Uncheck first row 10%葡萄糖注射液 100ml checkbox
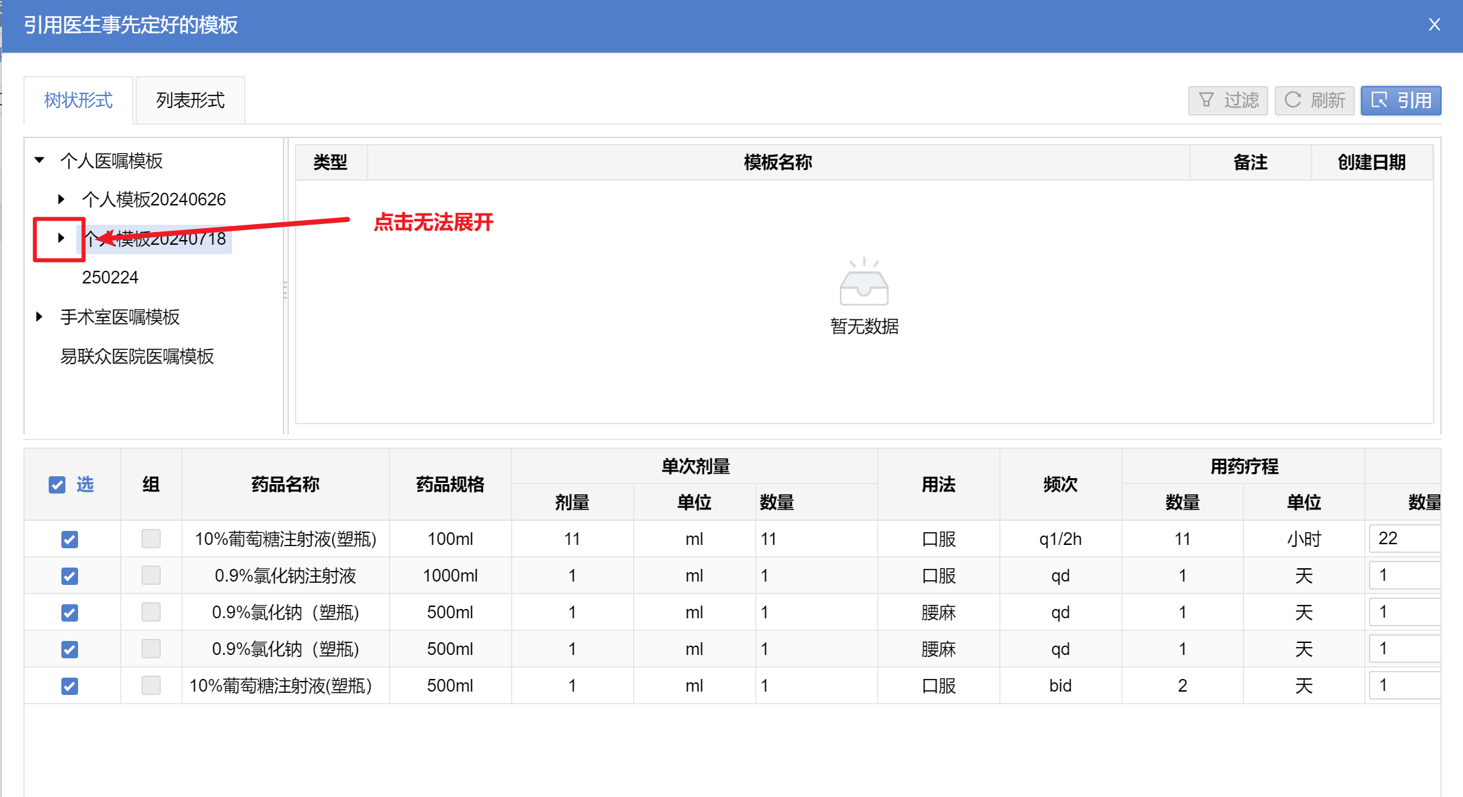1463x797 pixels. pos(69,539)
